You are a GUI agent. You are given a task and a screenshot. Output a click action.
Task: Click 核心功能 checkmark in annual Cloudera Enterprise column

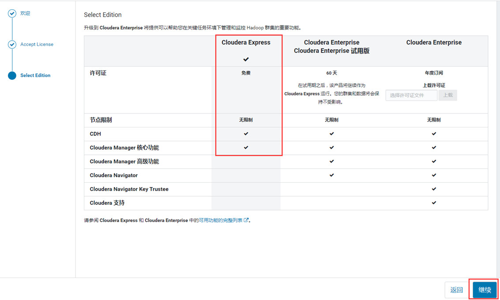434,148
